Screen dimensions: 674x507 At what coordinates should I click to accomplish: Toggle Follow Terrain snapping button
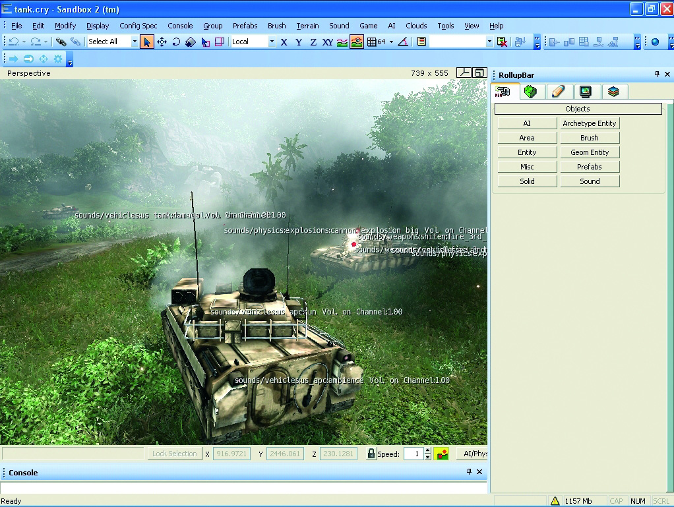click(x=342, y=42)
